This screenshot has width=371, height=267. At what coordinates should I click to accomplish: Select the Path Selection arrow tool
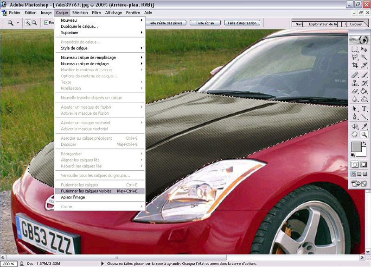(x=354, y=109)
